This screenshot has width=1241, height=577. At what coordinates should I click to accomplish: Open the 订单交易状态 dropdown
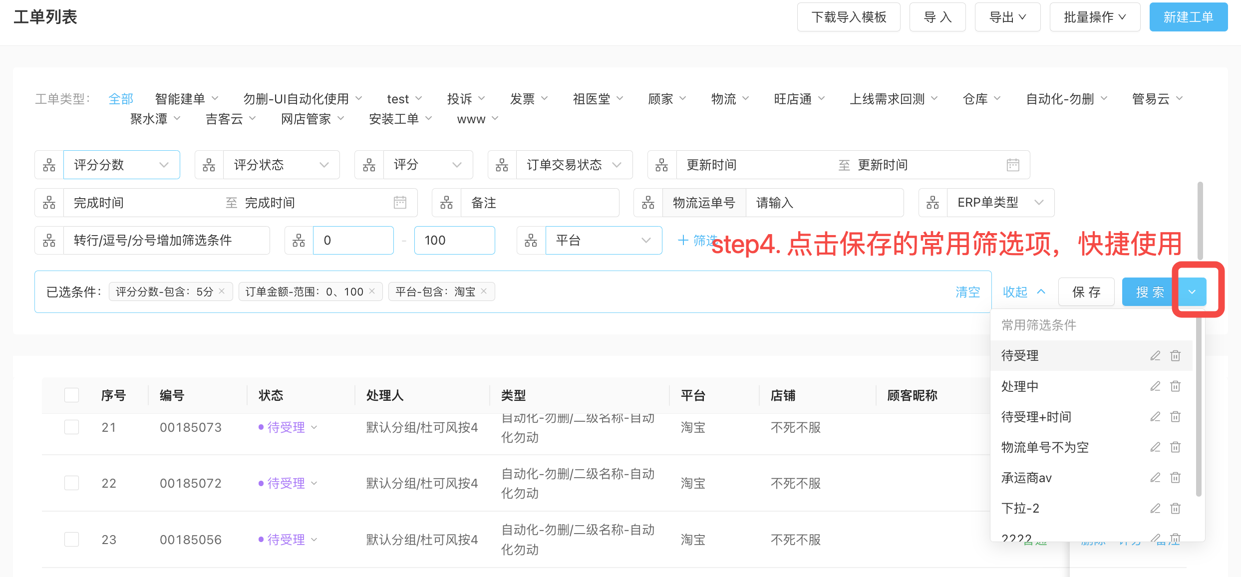coord(574,165)
